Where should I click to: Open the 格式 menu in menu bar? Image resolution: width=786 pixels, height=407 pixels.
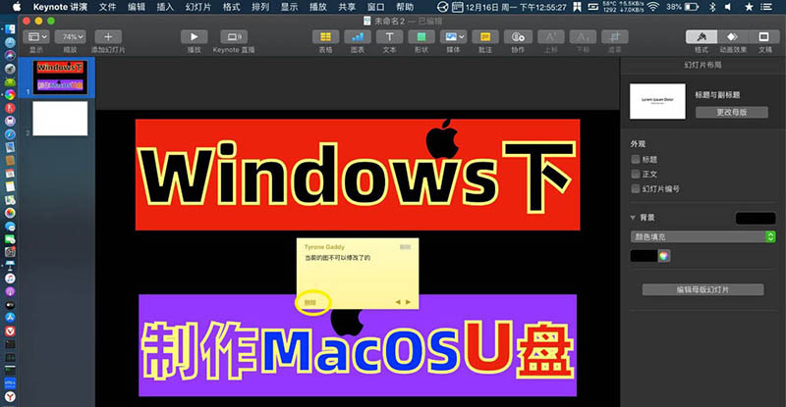pos(231,7)
